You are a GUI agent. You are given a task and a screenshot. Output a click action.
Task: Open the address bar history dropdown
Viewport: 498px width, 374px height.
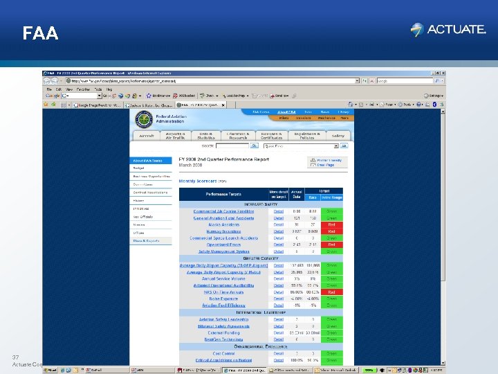[x=358, y=81]
